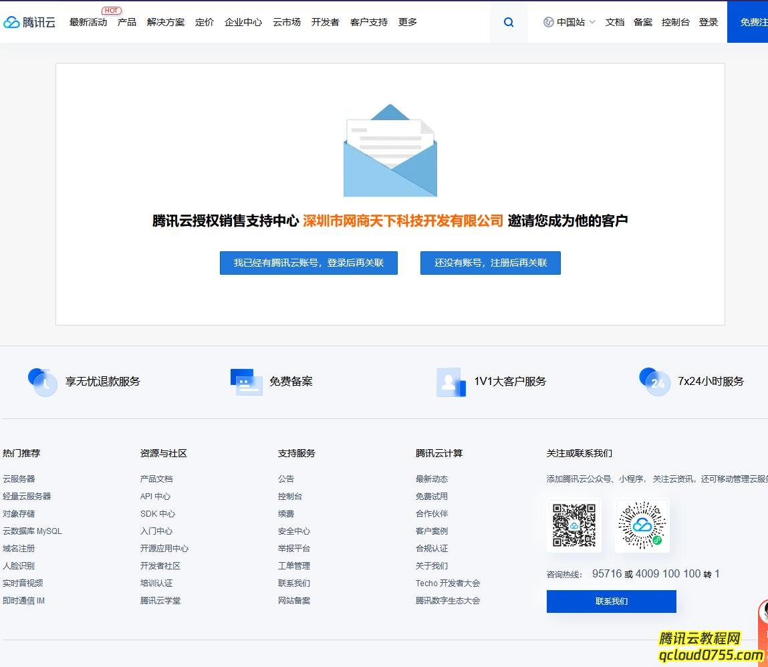
Task: Open 开发者社区 footer link
Action: tap(160, 565)
